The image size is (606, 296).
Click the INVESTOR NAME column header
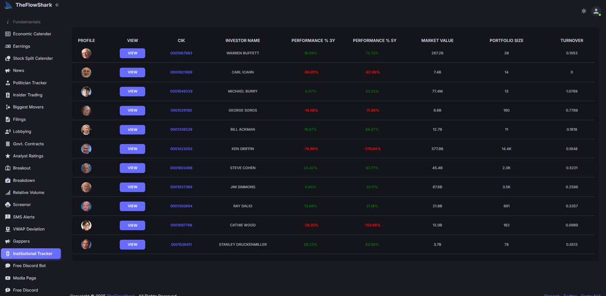[x=243, y=40]
